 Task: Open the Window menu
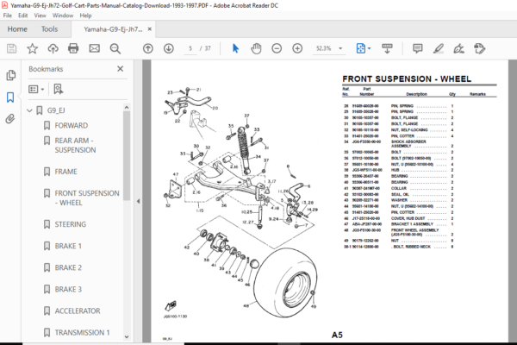63,16
